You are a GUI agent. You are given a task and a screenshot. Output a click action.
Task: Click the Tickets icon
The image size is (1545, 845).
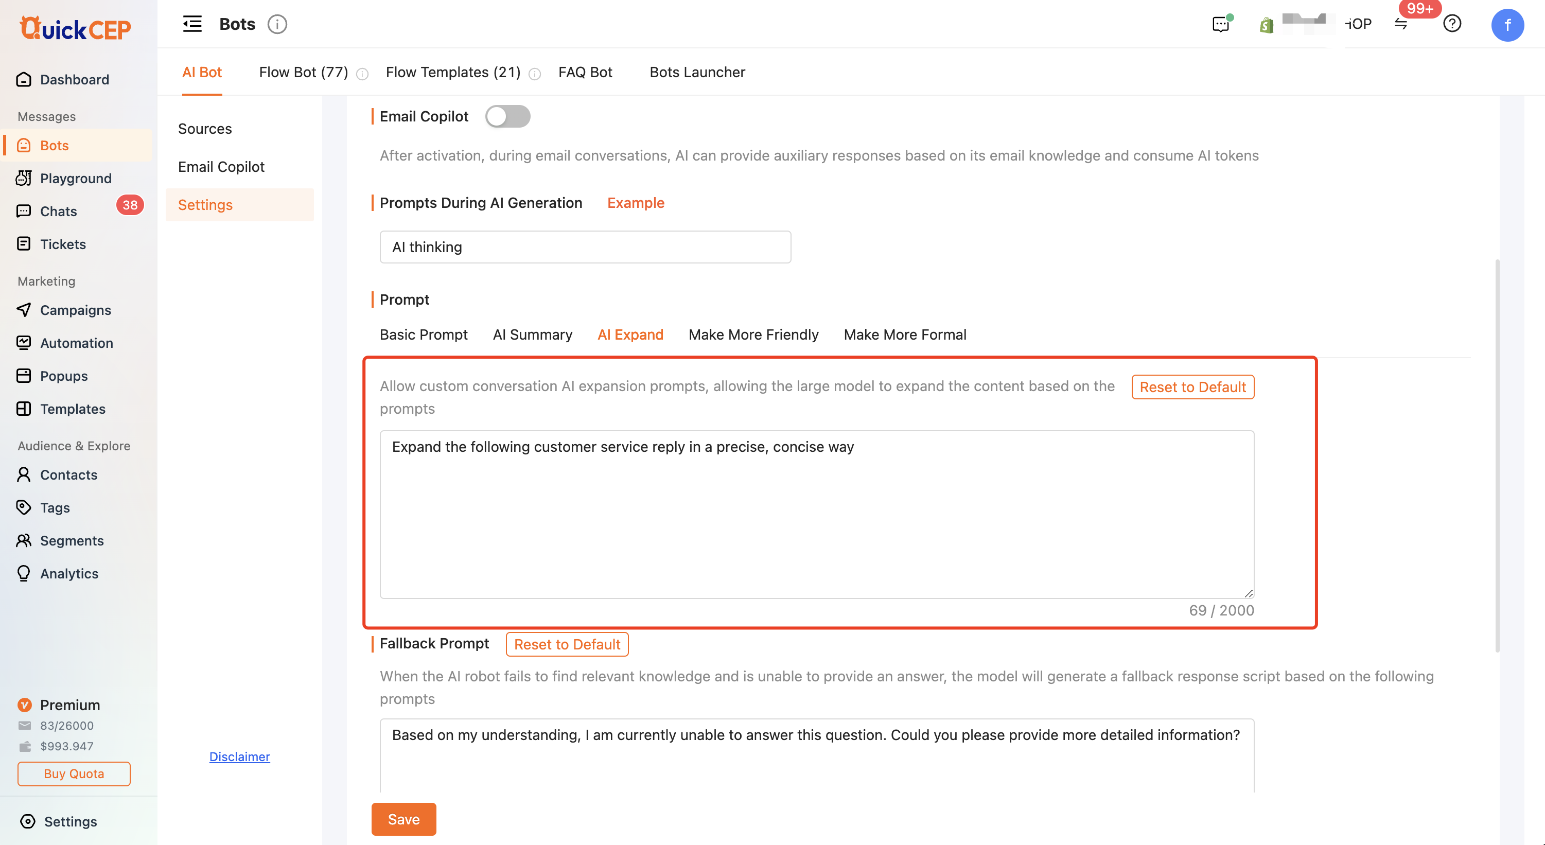click(24, 244)
